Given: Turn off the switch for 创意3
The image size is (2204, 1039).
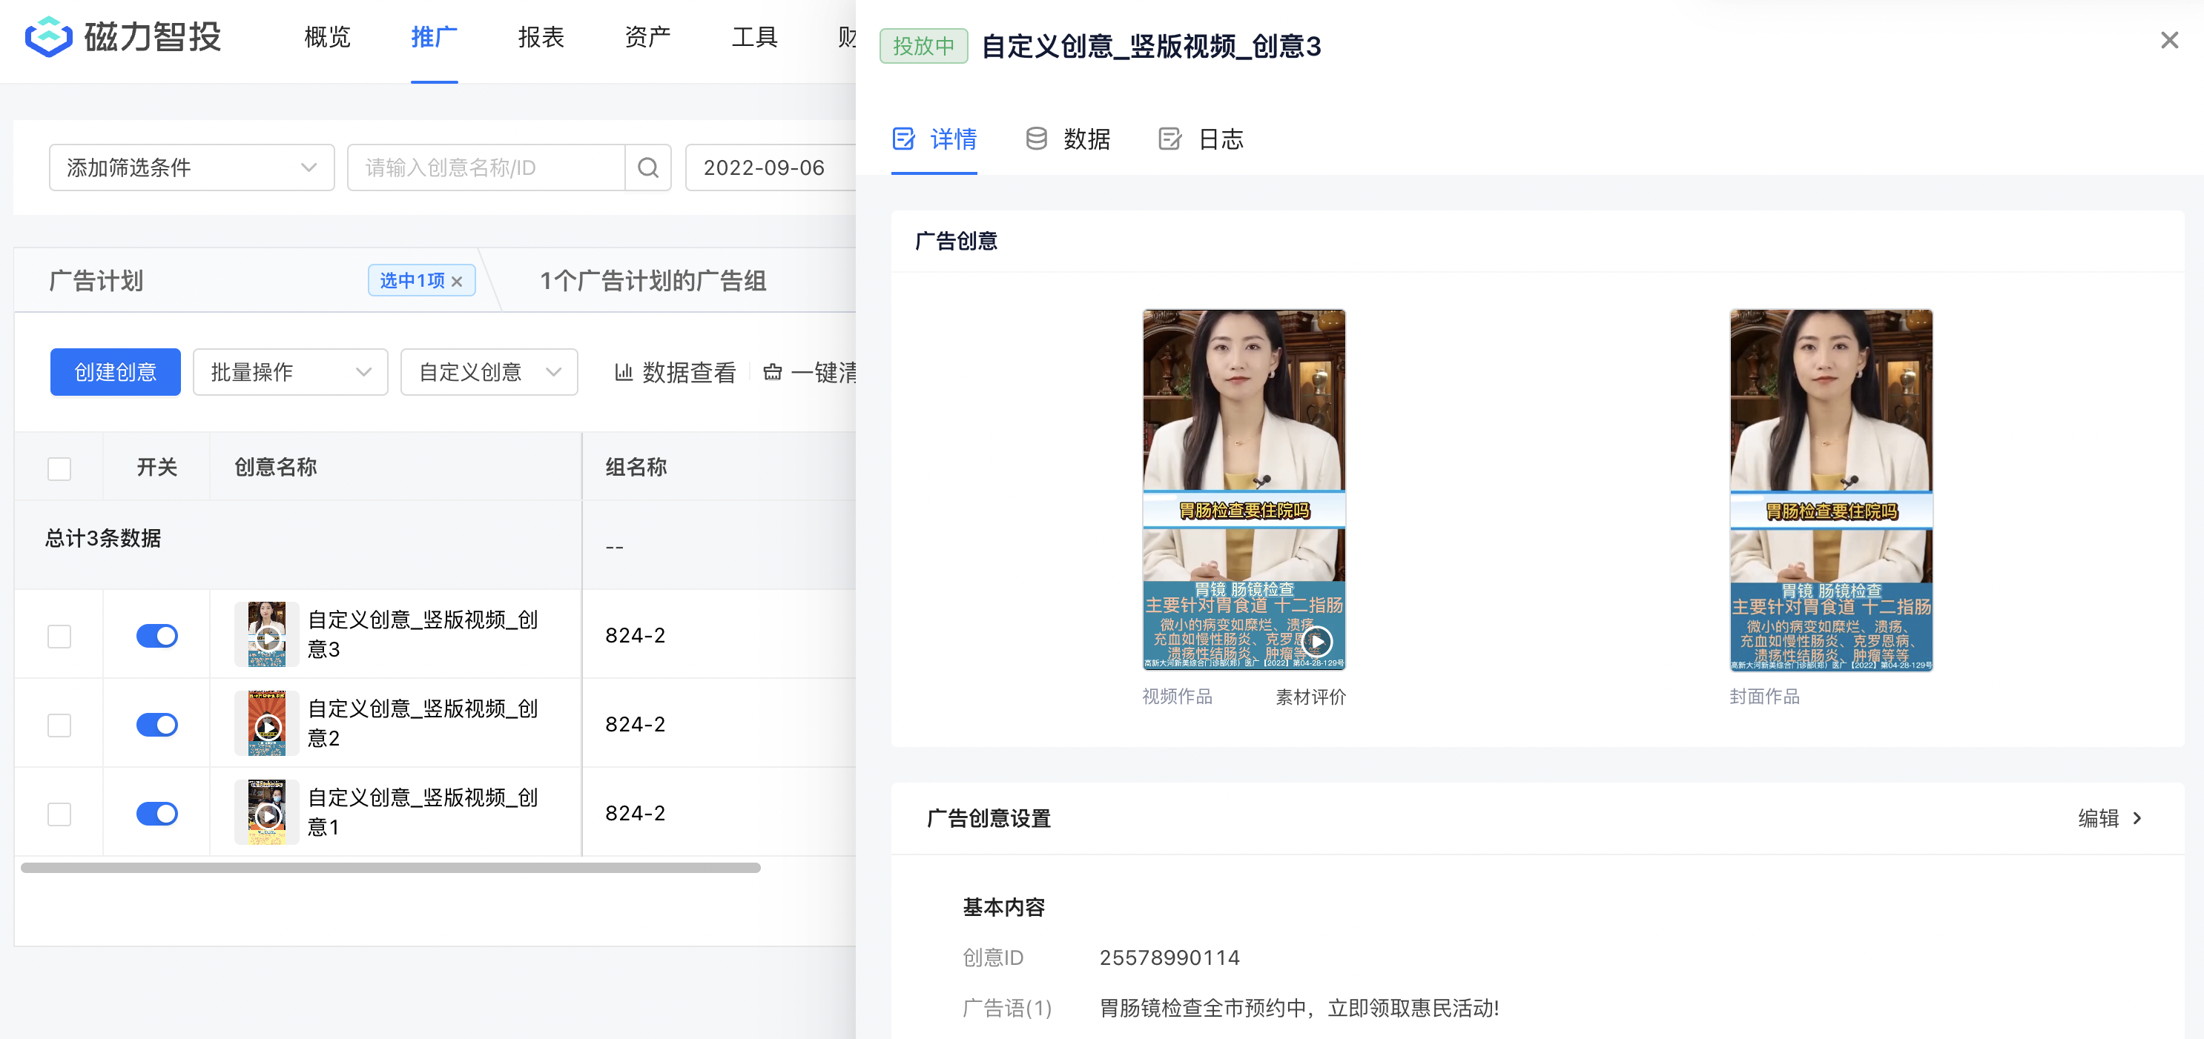Looking at the screenshot, I should pos(156,635).
